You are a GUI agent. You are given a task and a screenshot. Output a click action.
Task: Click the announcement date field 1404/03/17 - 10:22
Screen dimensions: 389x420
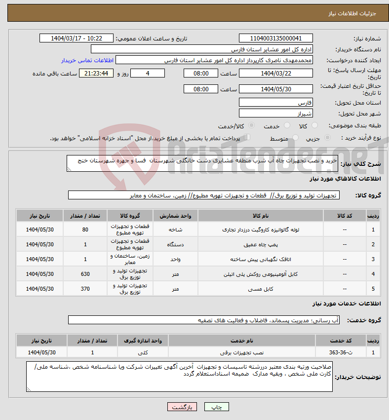coord(77,38)
